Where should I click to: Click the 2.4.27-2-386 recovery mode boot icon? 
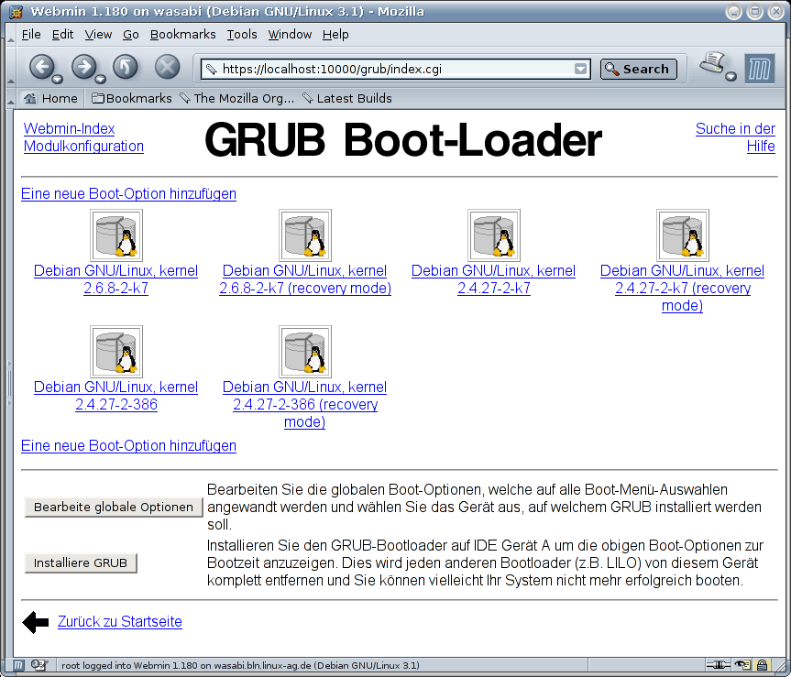pyautogui.click(x=305, y=352)
